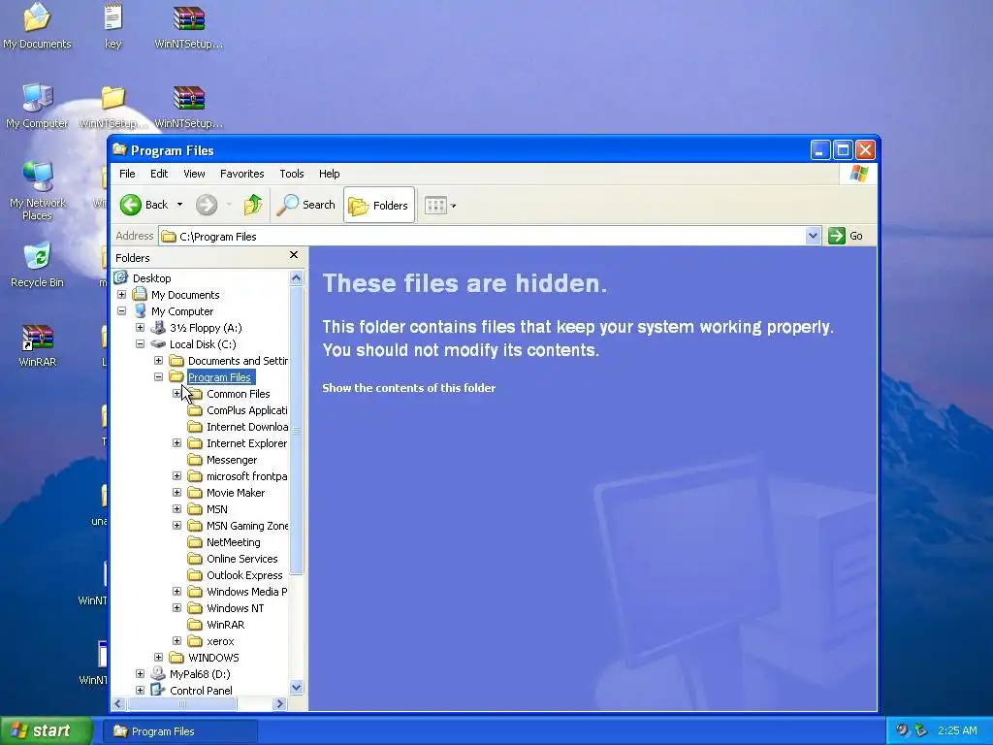Viewport: 993px width, 745px height.
Task: Open the Help menu
Action: tap(330, 174)
